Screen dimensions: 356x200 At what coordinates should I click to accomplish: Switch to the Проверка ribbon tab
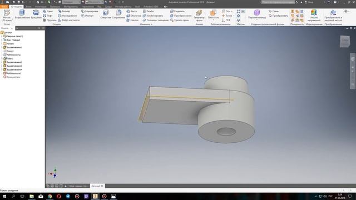55,7
